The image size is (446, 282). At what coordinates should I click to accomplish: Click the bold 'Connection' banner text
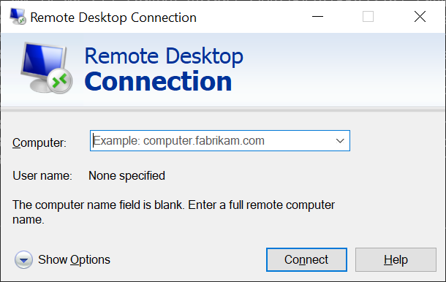[158, 81]
